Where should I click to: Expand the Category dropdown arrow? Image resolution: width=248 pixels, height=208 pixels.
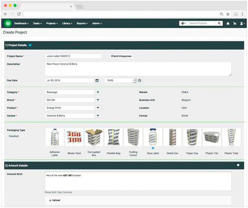point(98,92)
